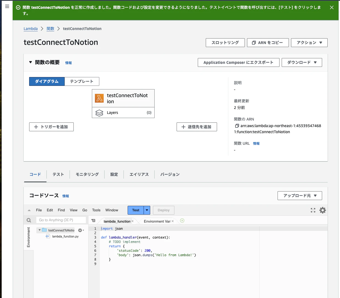This screenshot has width=340, height=298.
Task: Collapse the 関数の概要 section
Action: 31,62
